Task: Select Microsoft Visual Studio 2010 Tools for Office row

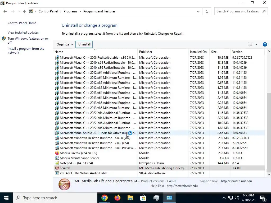Action: click(159, 133)
